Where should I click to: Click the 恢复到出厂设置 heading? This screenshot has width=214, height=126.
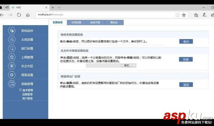[70, 76]
